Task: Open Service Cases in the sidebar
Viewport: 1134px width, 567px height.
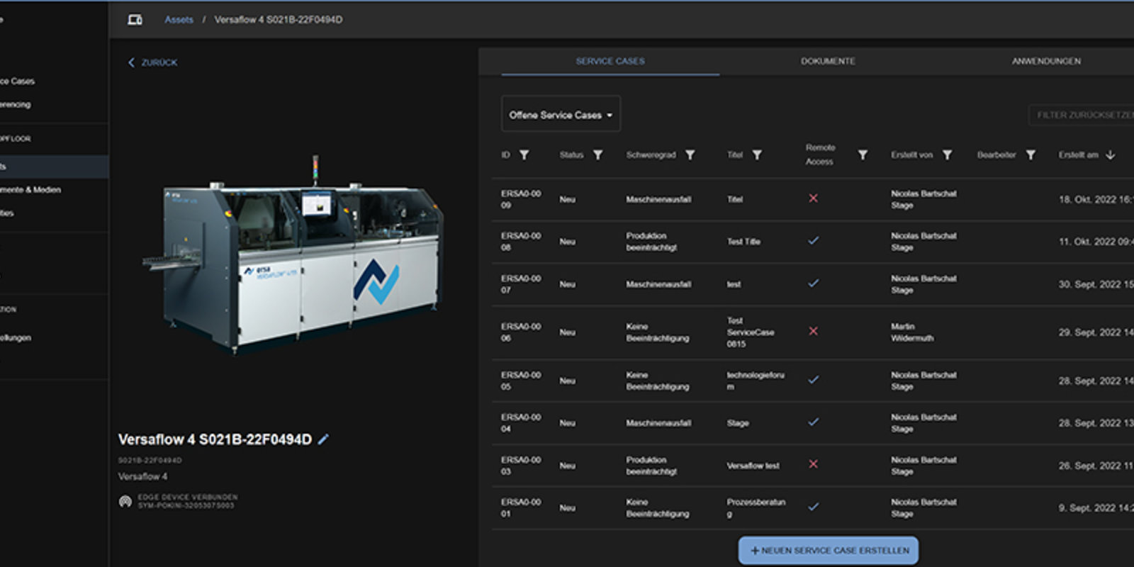Action: pos(17,82)
